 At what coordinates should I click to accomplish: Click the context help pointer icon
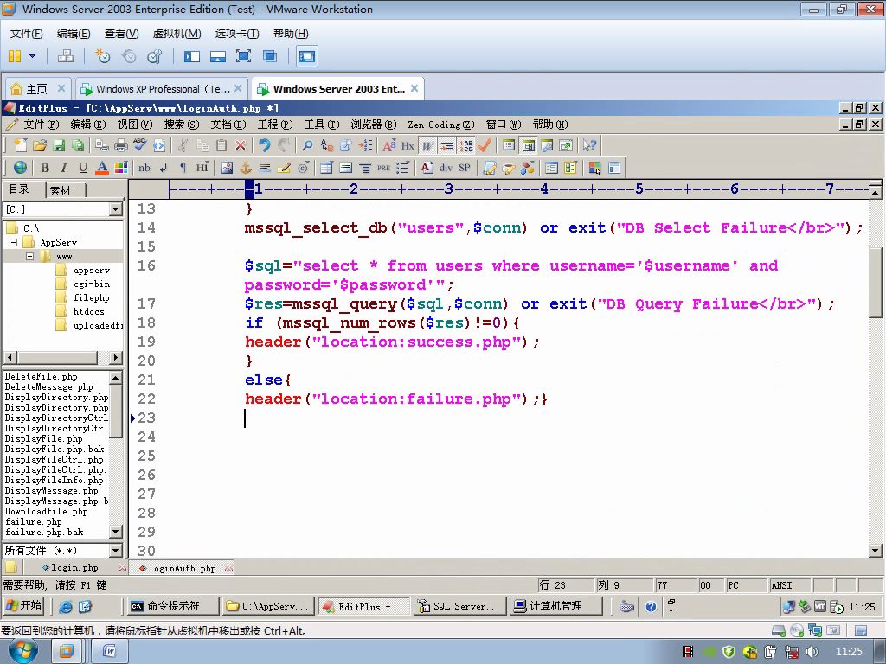click(x=589, y=145)
